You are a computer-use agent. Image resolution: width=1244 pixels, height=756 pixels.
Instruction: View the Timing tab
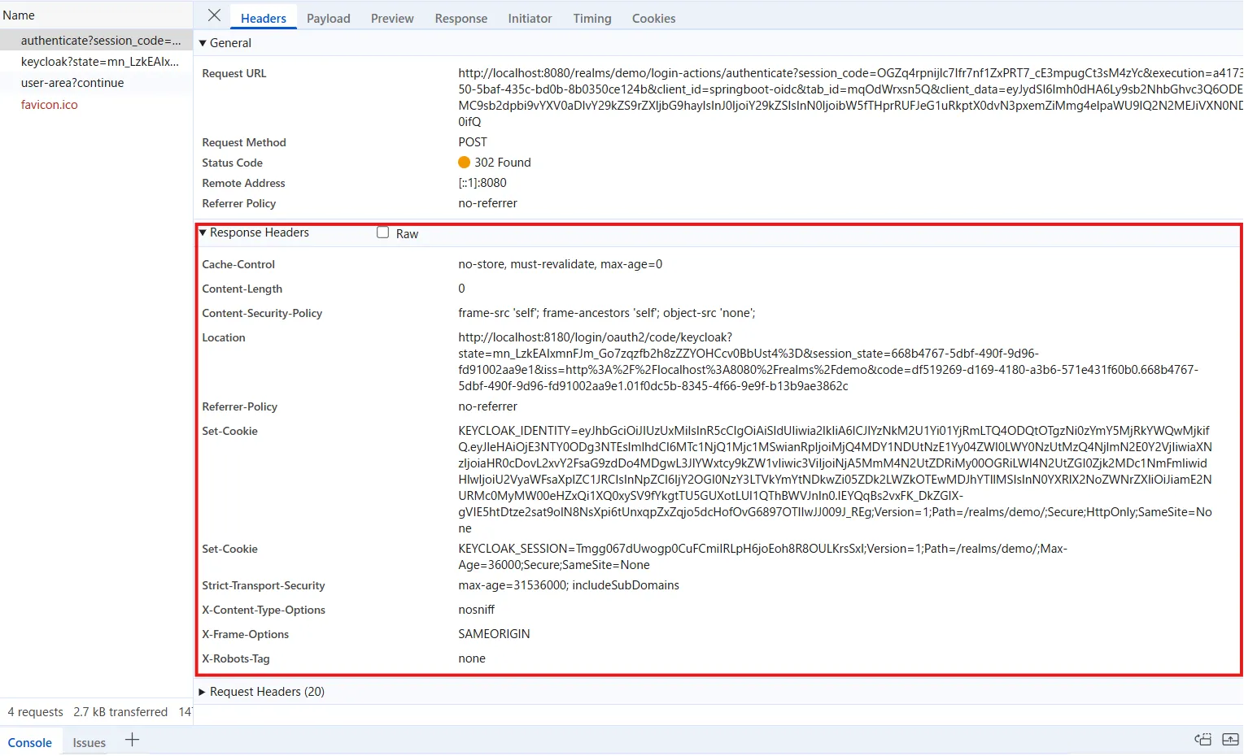[x=591, y=19]
